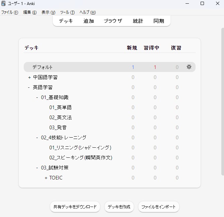Click デッキを作成 button
This screenshot has width=224, height=217.
119,207
